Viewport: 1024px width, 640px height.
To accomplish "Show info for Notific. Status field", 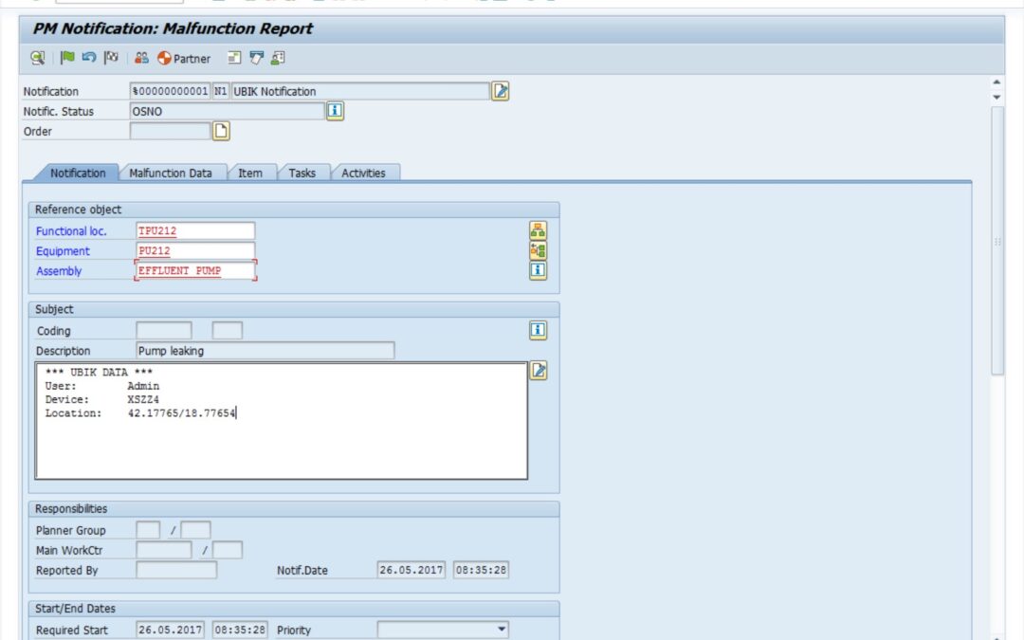I will pyautogui.click(x=337, y=111).
